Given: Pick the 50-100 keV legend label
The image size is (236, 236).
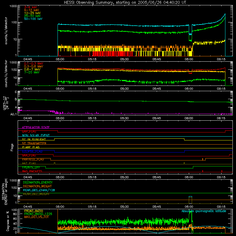Looking at the screenshot, I should point(33,19).
